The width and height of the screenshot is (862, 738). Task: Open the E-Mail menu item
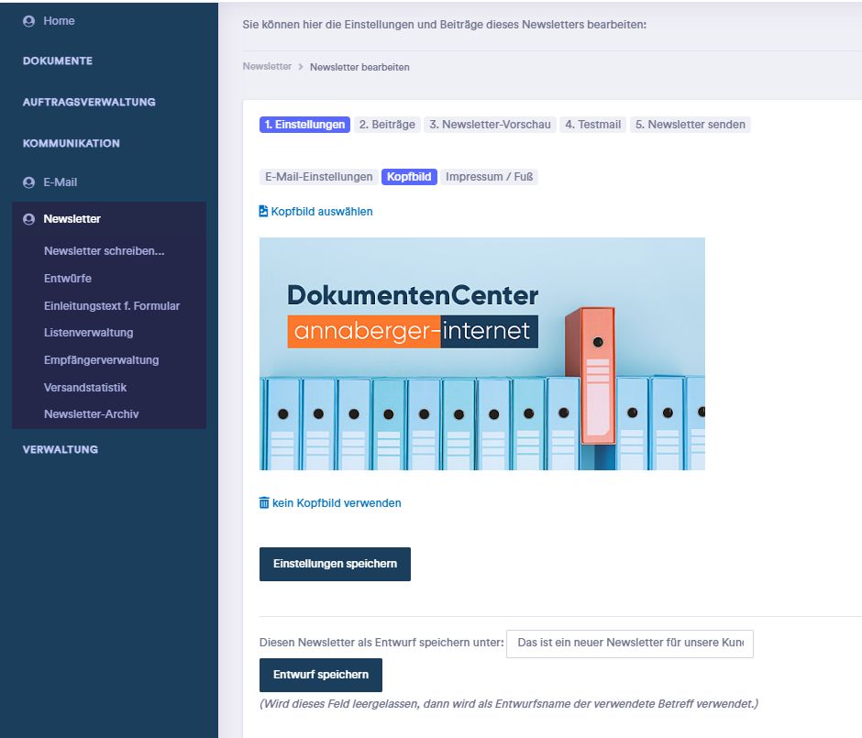(x=60, y=182)
